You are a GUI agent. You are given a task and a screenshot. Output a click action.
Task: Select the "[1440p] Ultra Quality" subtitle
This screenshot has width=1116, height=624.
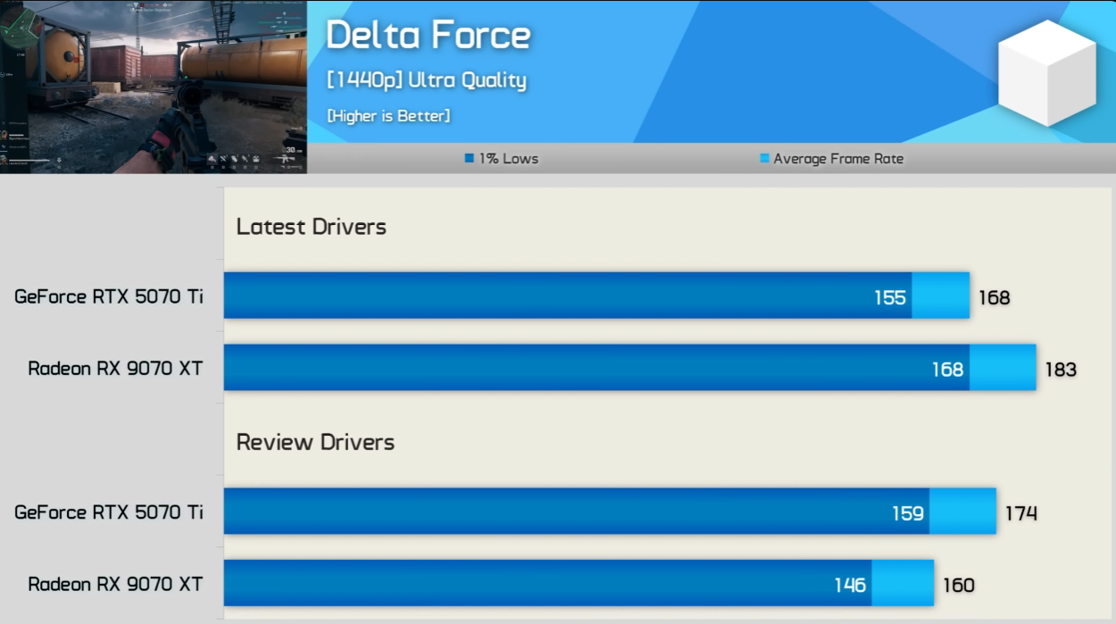pos(427,80)
